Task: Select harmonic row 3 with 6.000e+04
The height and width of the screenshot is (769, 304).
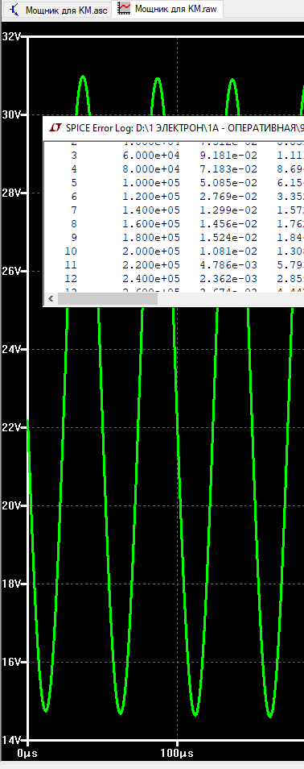Action: tap(175, 156)
